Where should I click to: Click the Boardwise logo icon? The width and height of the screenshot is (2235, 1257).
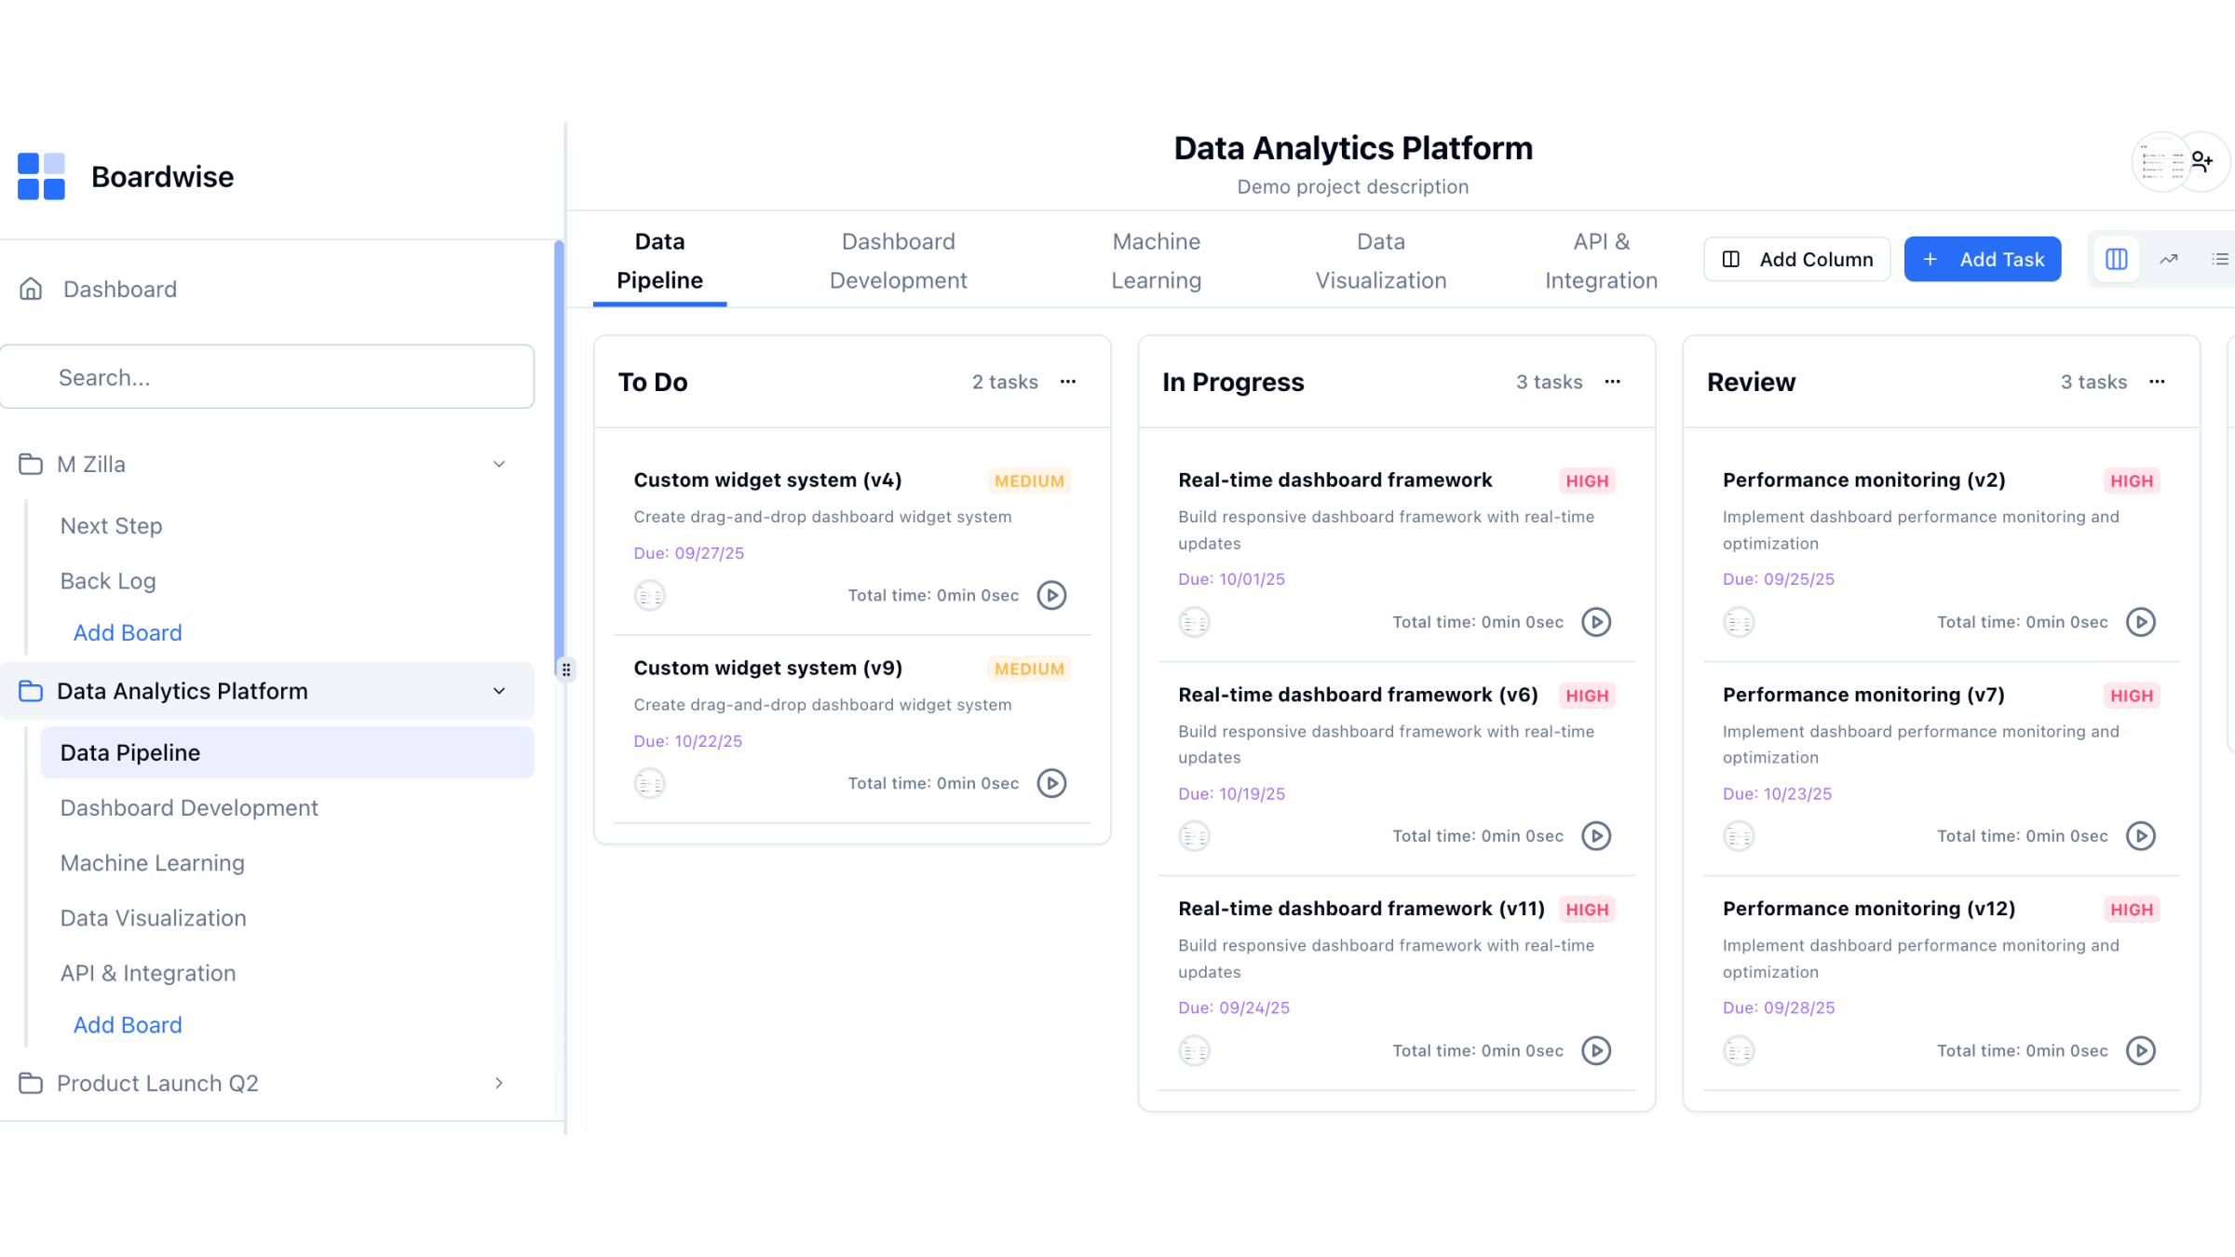pos(41,176)
